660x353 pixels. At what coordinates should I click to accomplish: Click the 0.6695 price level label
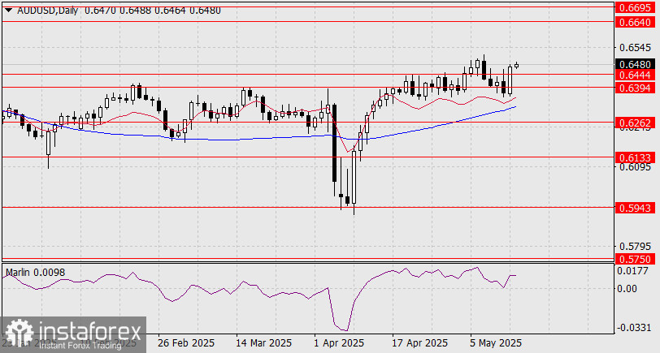point(636,7)
